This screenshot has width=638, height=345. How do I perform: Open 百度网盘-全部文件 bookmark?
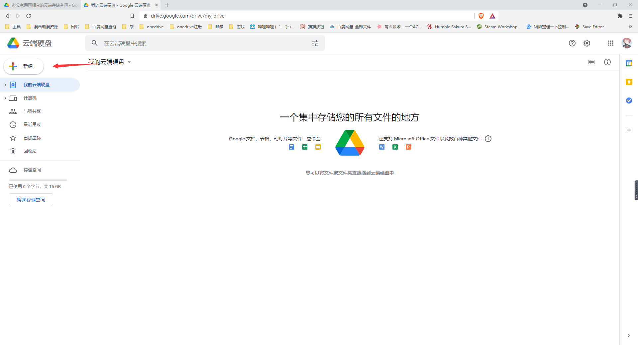pos(350,27)
